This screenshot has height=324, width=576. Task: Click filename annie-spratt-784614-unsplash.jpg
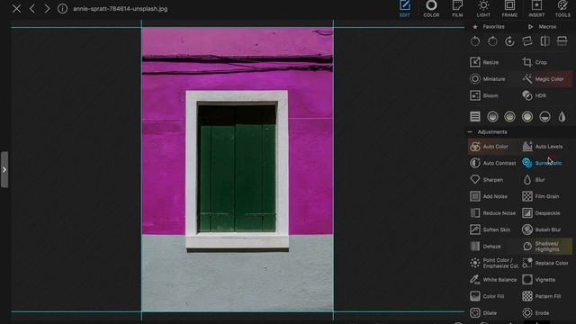point(120,8)
